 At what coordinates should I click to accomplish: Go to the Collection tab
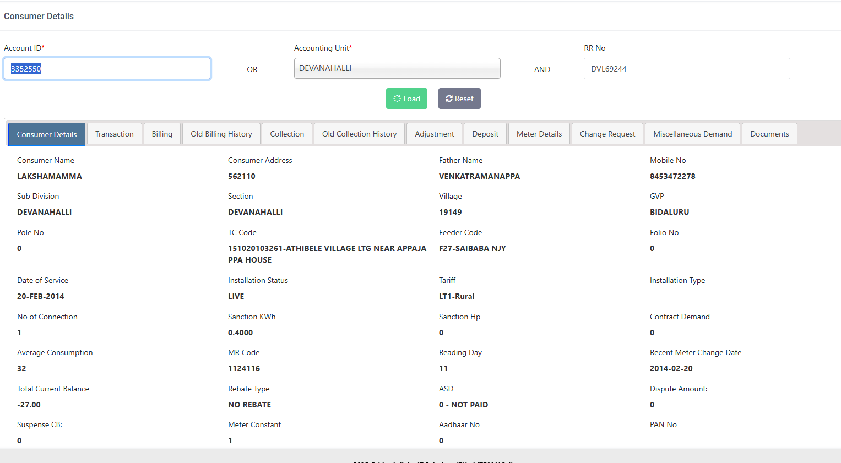click(287, 134)
